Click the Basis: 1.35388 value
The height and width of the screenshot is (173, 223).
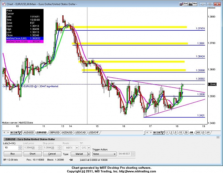pos(56,160)
